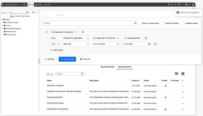203x116 pixels.
Task: Switch saved searches to list view
Action: point(183,74)
